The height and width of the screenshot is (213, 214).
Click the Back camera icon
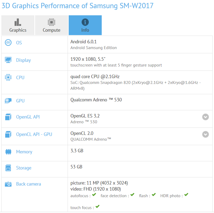tap(8, 184)
